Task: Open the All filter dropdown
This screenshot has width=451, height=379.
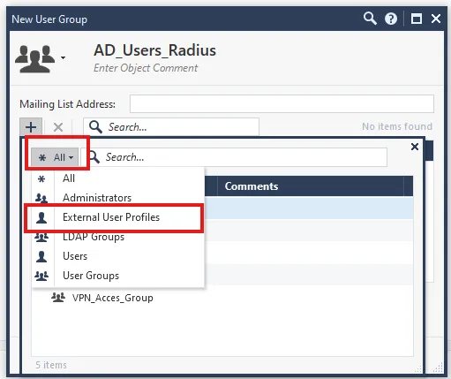Action: click(x=55, y=157)
